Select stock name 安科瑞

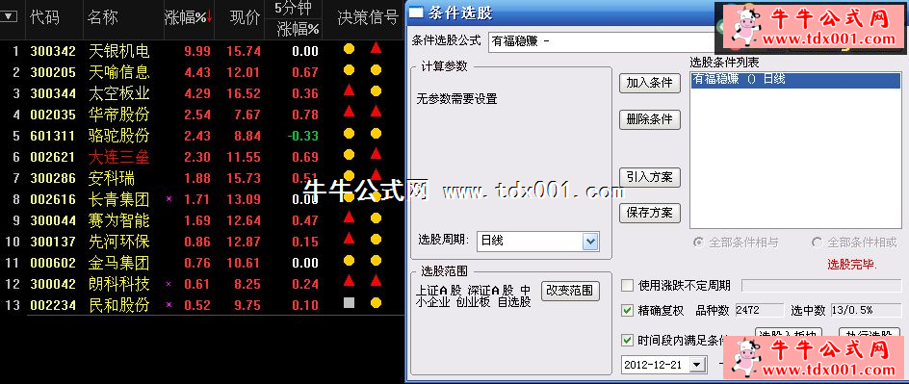[112, 178]
